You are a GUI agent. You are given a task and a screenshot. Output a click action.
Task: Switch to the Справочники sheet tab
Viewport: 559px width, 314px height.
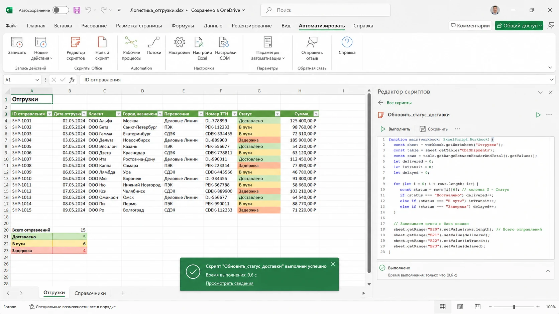point(90,293)
